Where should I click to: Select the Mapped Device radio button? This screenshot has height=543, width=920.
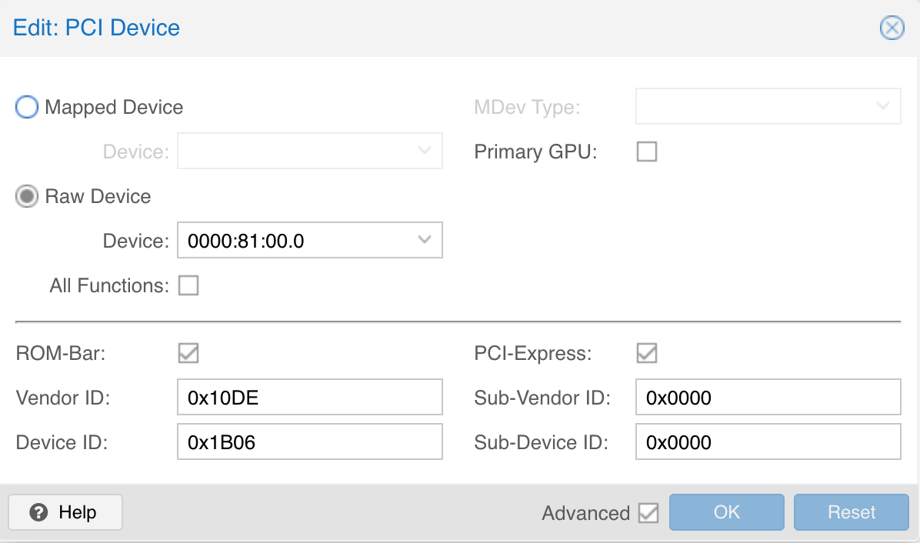click(x=27, y=108)
